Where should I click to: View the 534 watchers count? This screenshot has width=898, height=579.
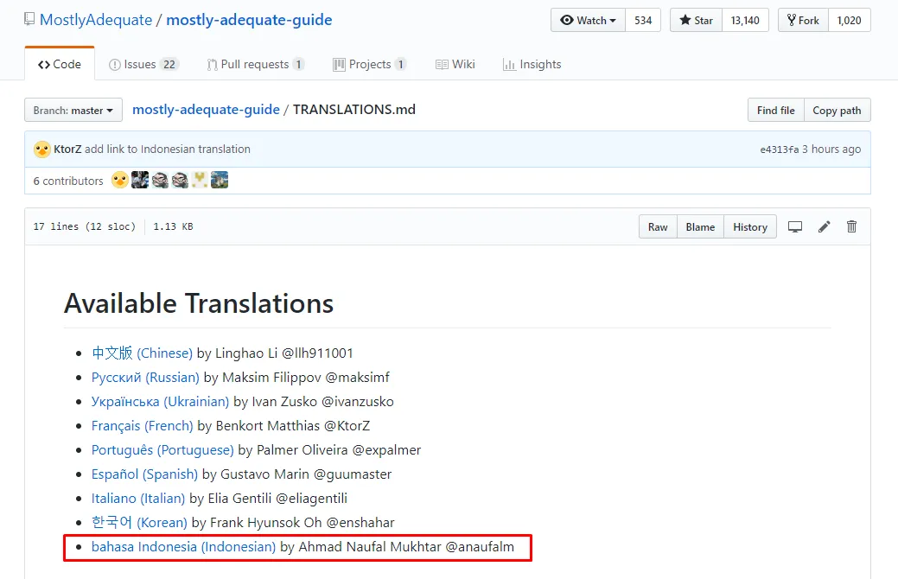[x=643, y=20]
